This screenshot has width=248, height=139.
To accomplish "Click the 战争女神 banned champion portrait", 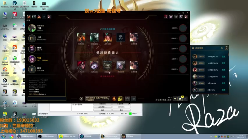I will [107, 37].
